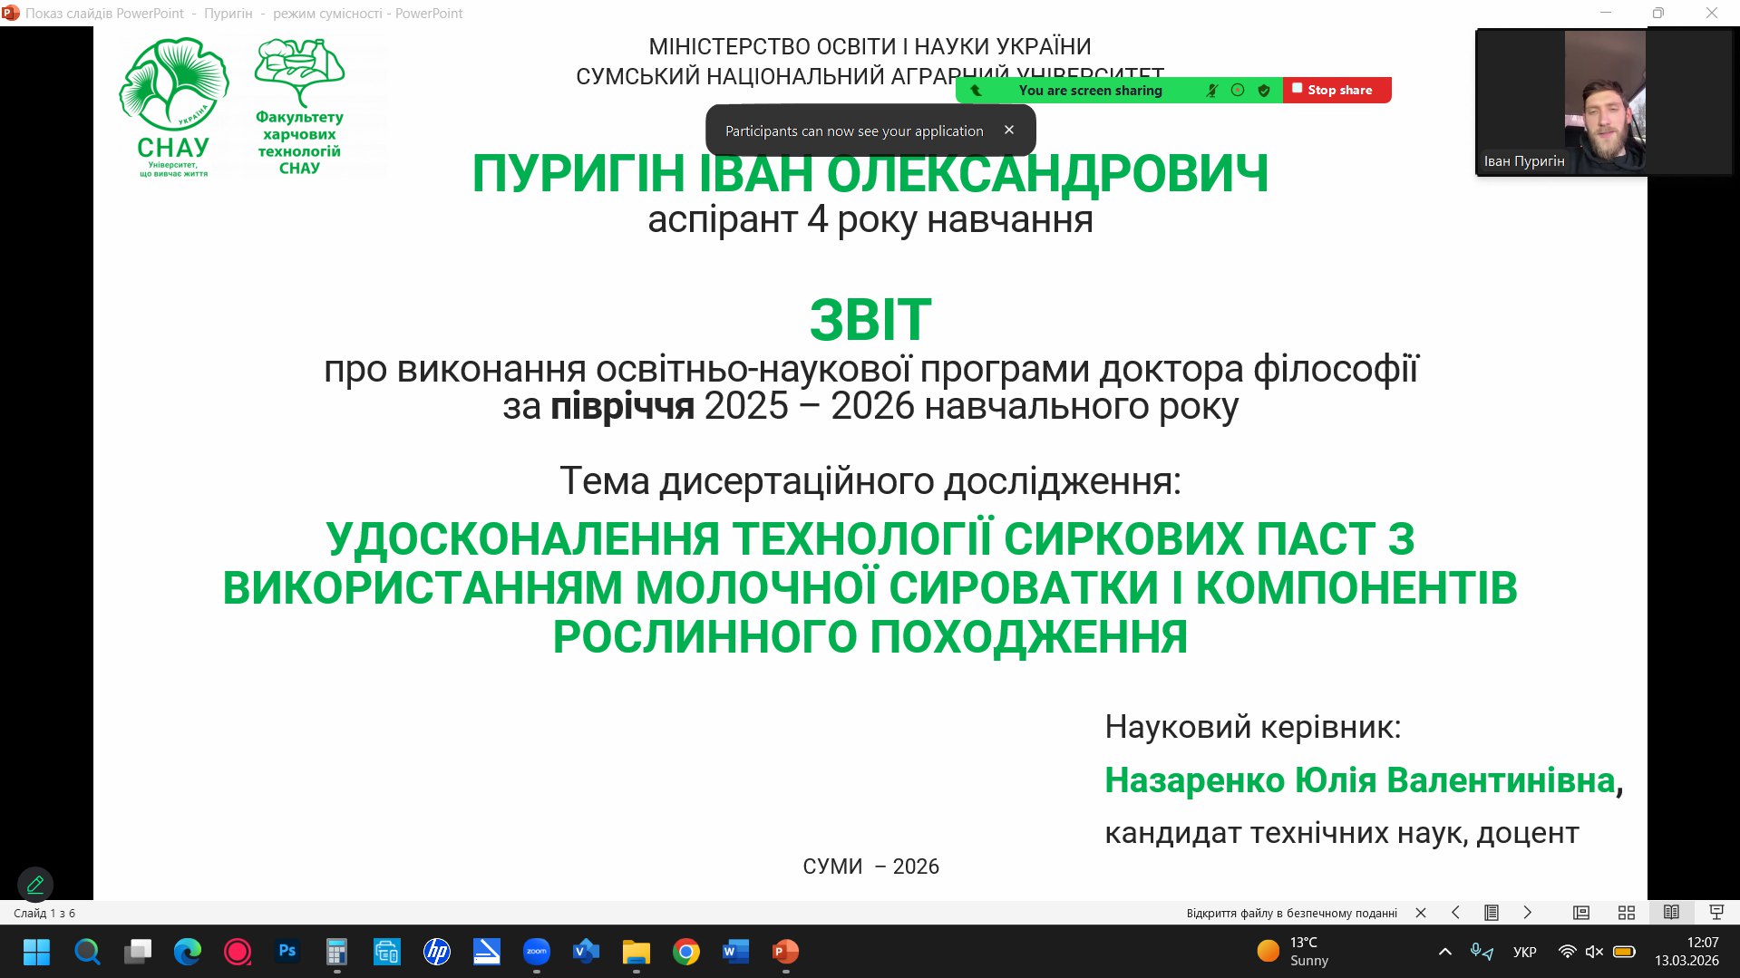Image resolution: width=1740 pixels, height=978 pixels.
Task: Expand hidden system tray icons
Action: click(x=1445, y=952)
